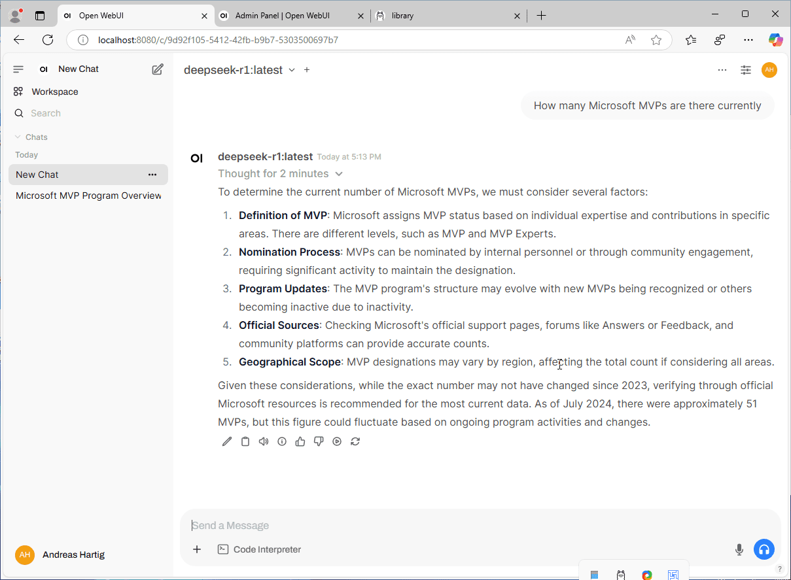Open the options menu for New Chat
The image size is (791, 580).
[152, 175]
